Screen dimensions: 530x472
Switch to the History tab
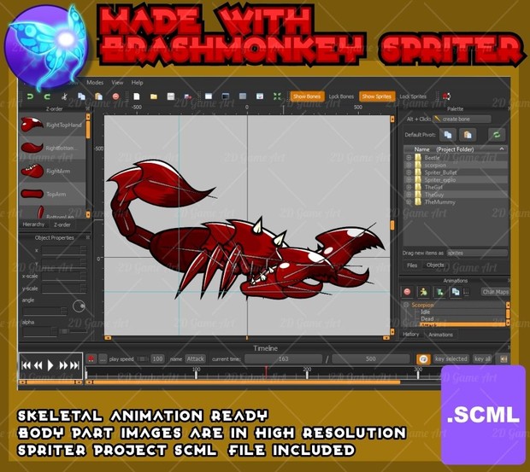(411, 335)
